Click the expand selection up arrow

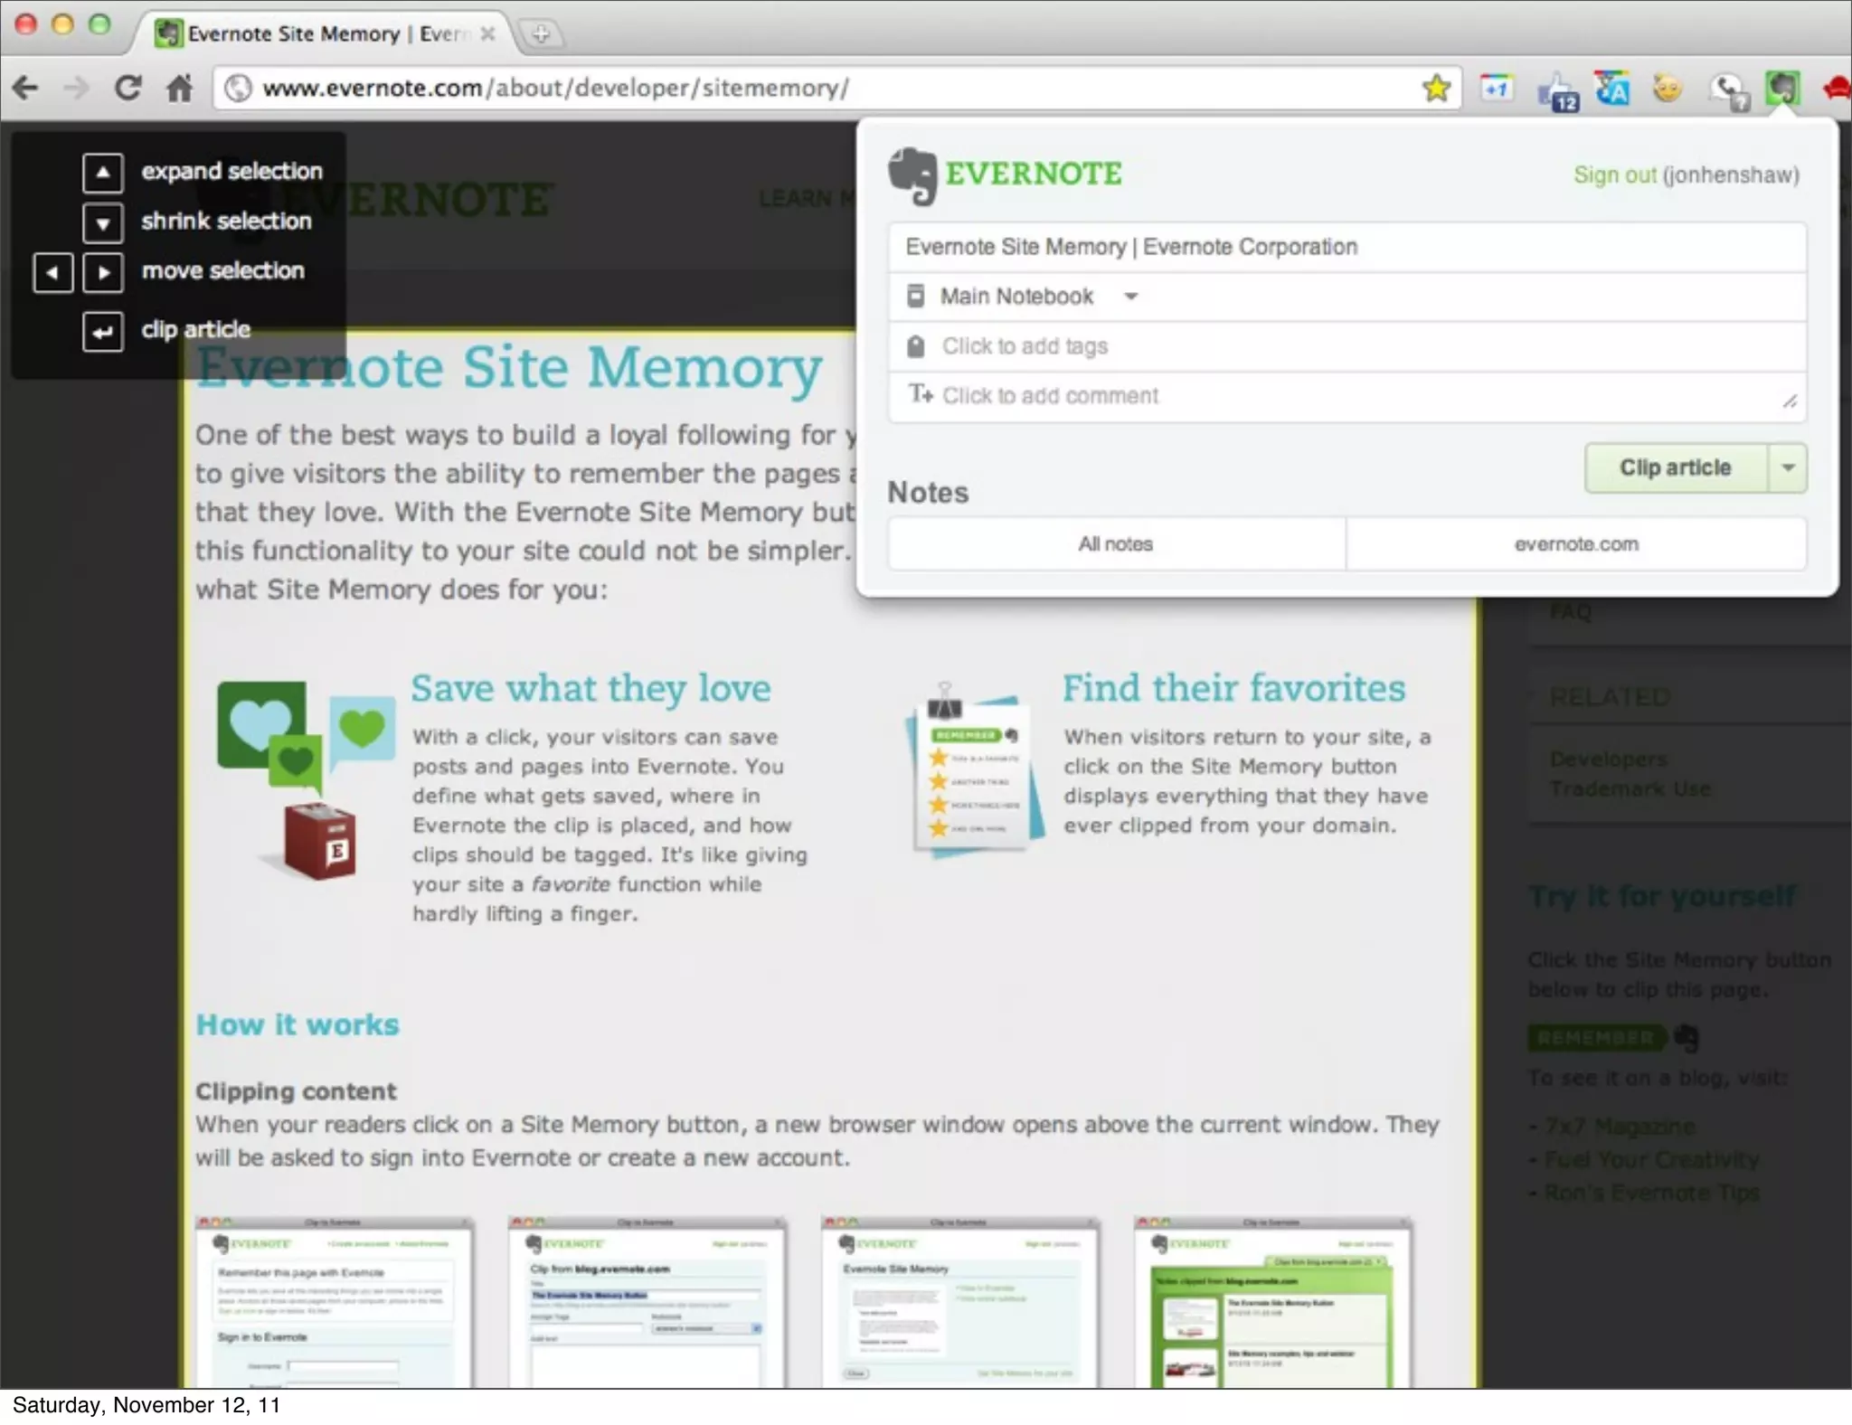pos(103,172)
